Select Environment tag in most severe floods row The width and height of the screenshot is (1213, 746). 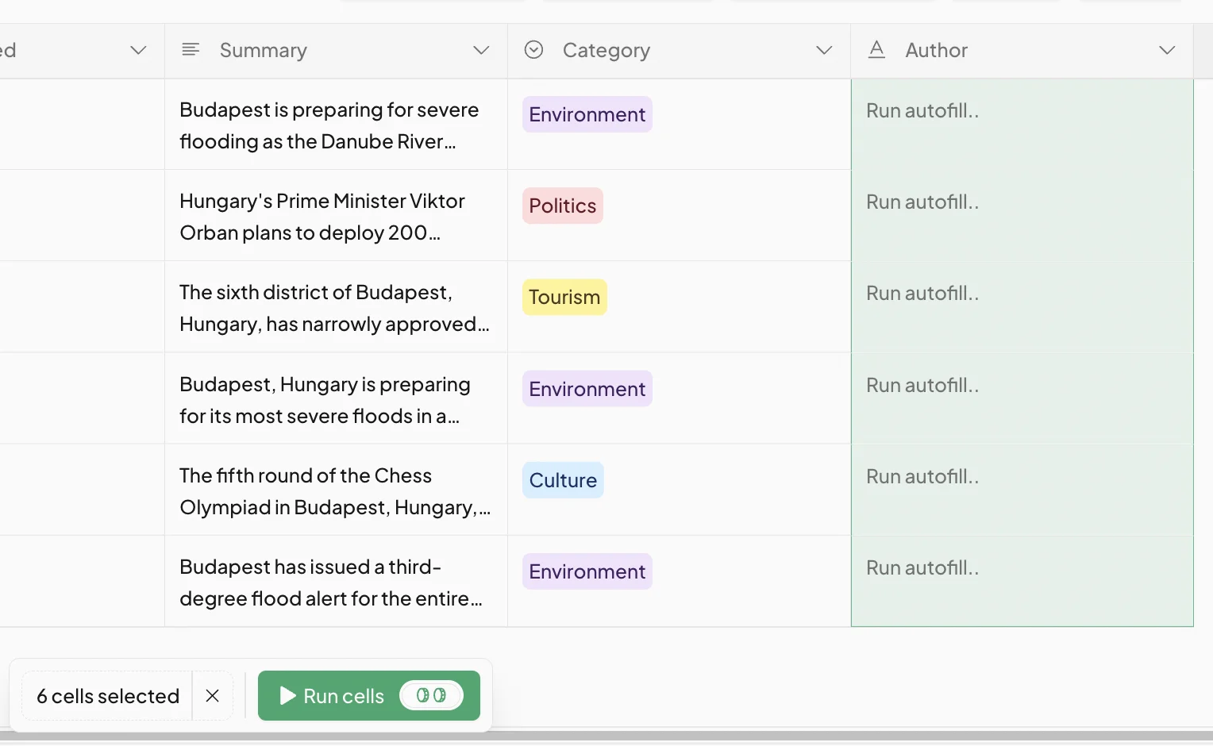[x=587, y=389]
